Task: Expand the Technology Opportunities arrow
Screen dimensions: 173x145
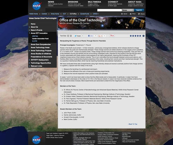Action: point(29,63)
